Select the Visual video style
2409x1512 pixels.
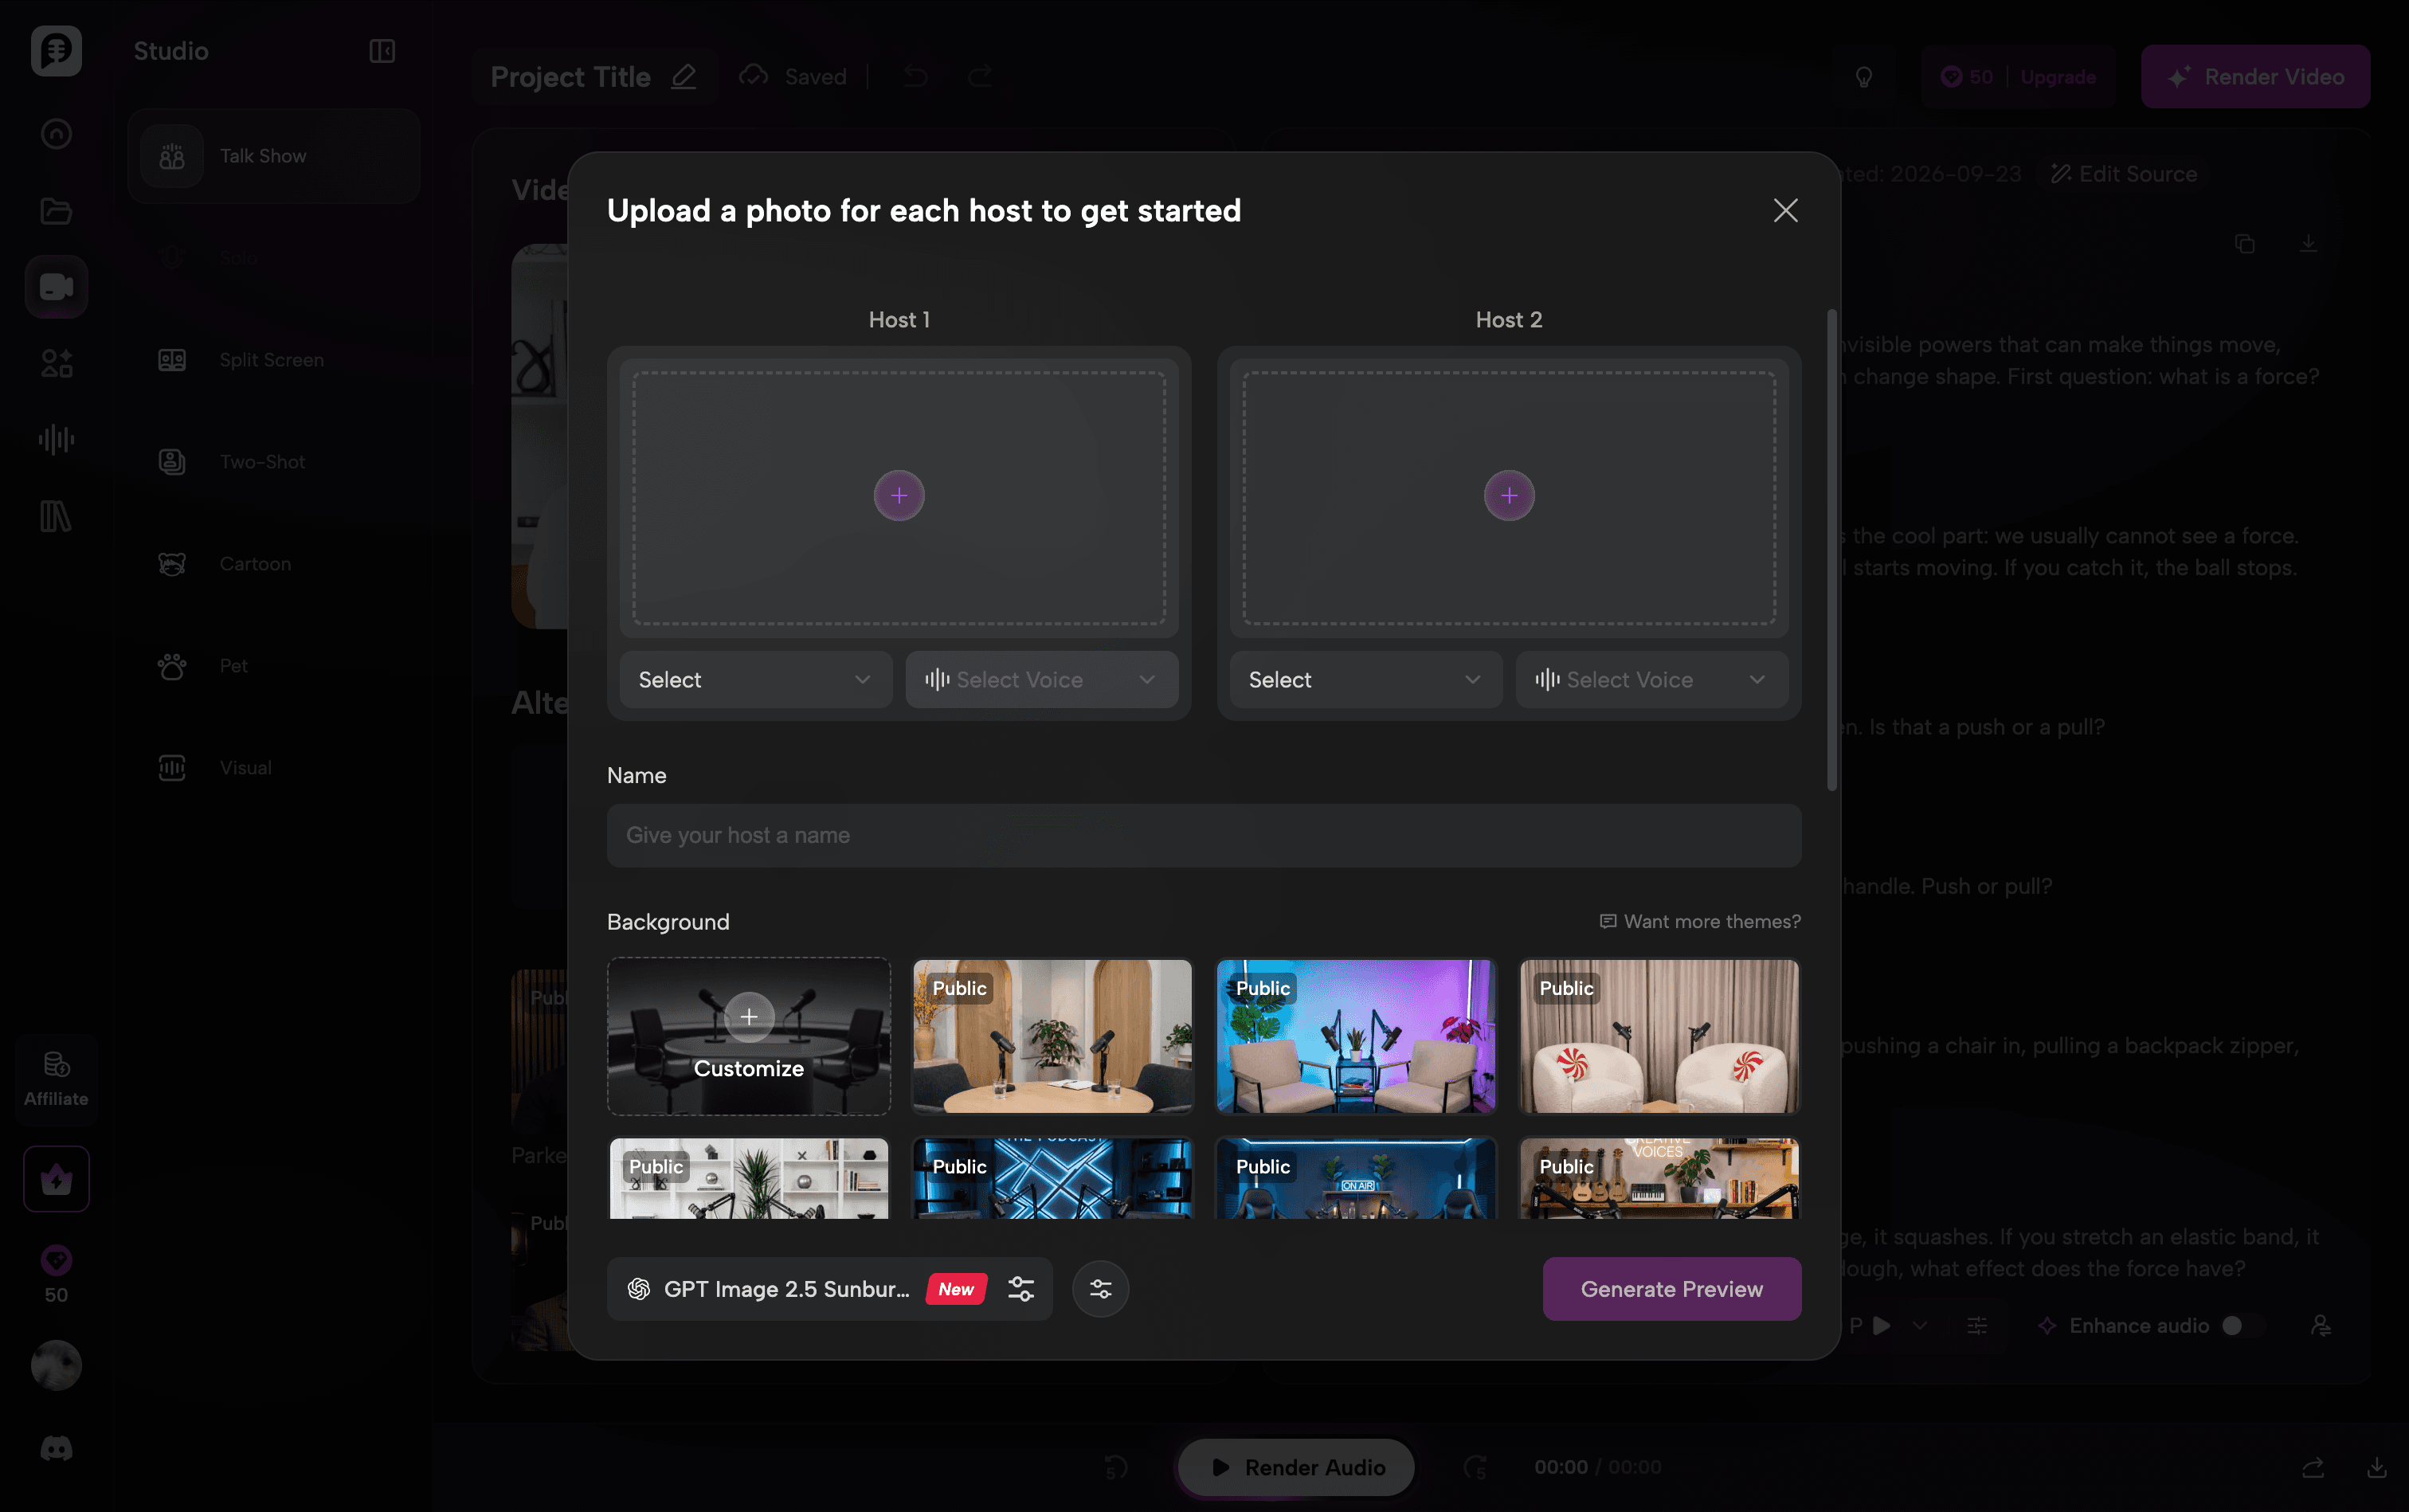click(x=273, y=768)
